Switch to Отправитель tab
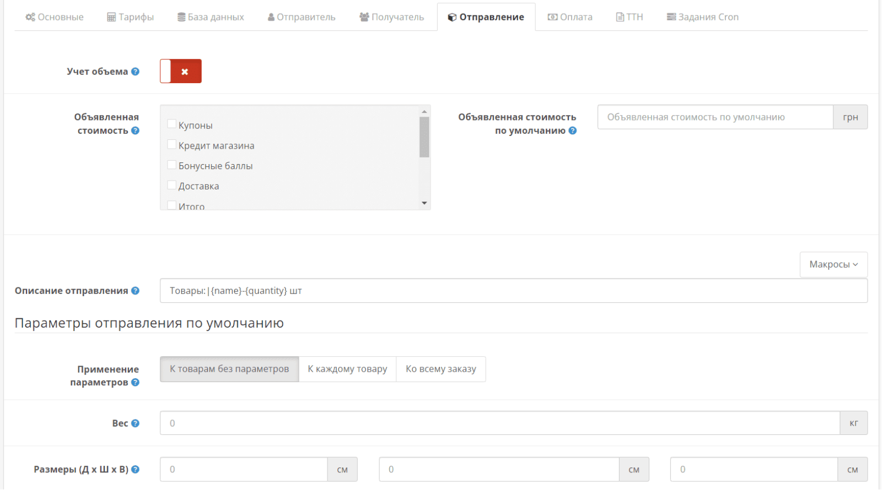This screenshot has width=882, height=490. click(x=302, y=17)
